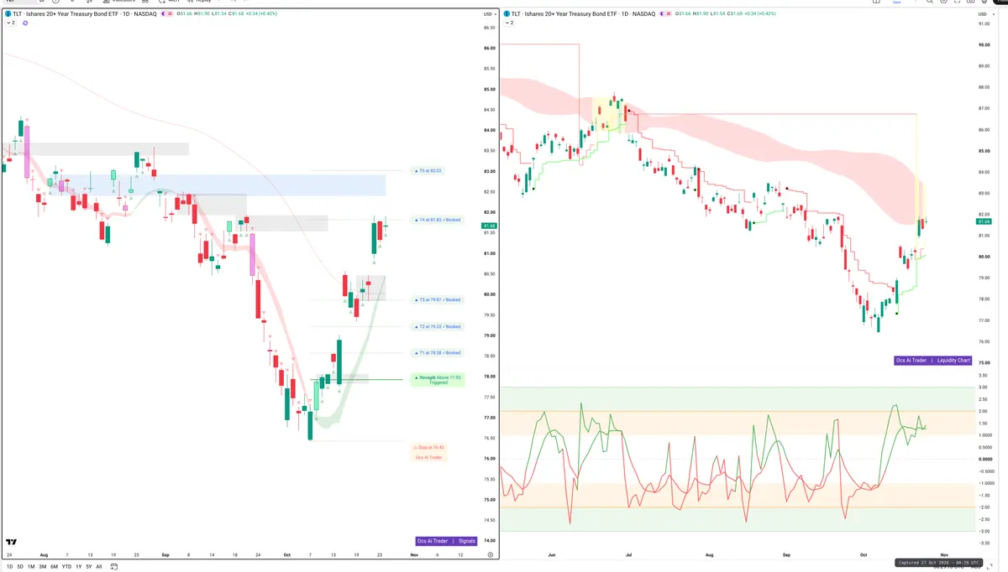1008x572 pixels.
Task: Select the 6M date range
Action: (54, 567)
